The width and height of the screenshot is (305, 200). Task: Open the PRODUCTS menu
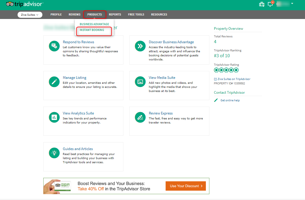pyautogui.click(x=94, y=15)
